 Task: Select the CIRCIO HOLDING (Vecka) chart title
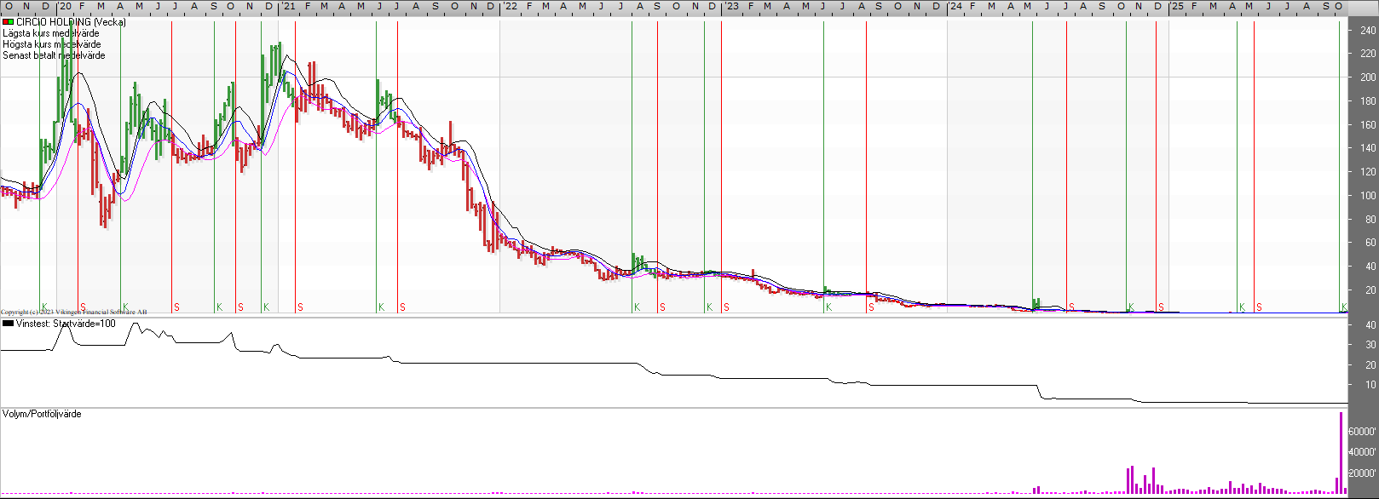71,22
